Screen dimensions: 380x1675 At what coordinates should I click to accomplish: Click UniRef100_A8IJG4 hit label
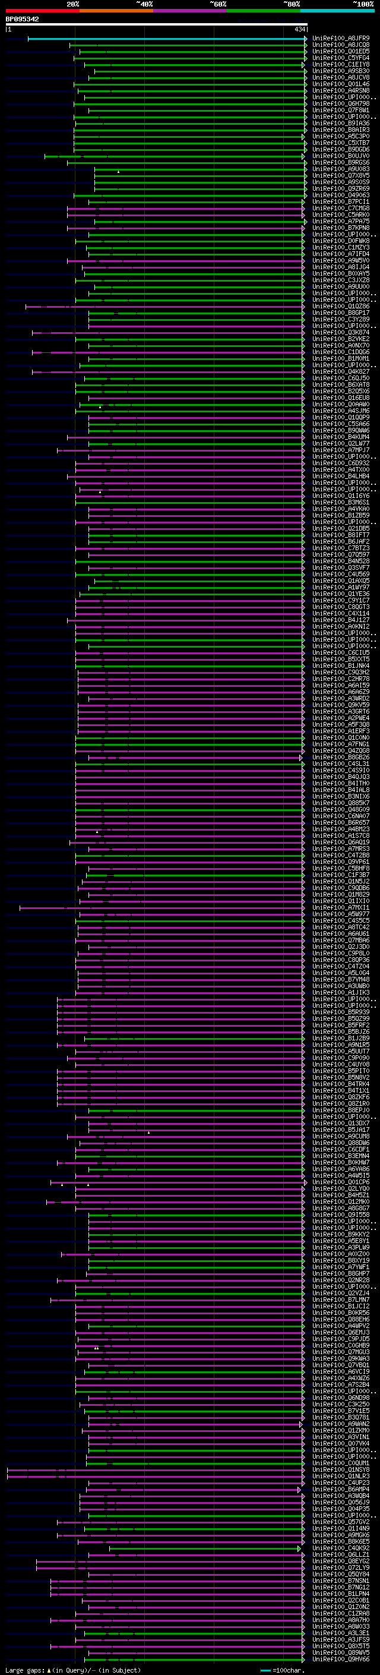coord(341,267)
